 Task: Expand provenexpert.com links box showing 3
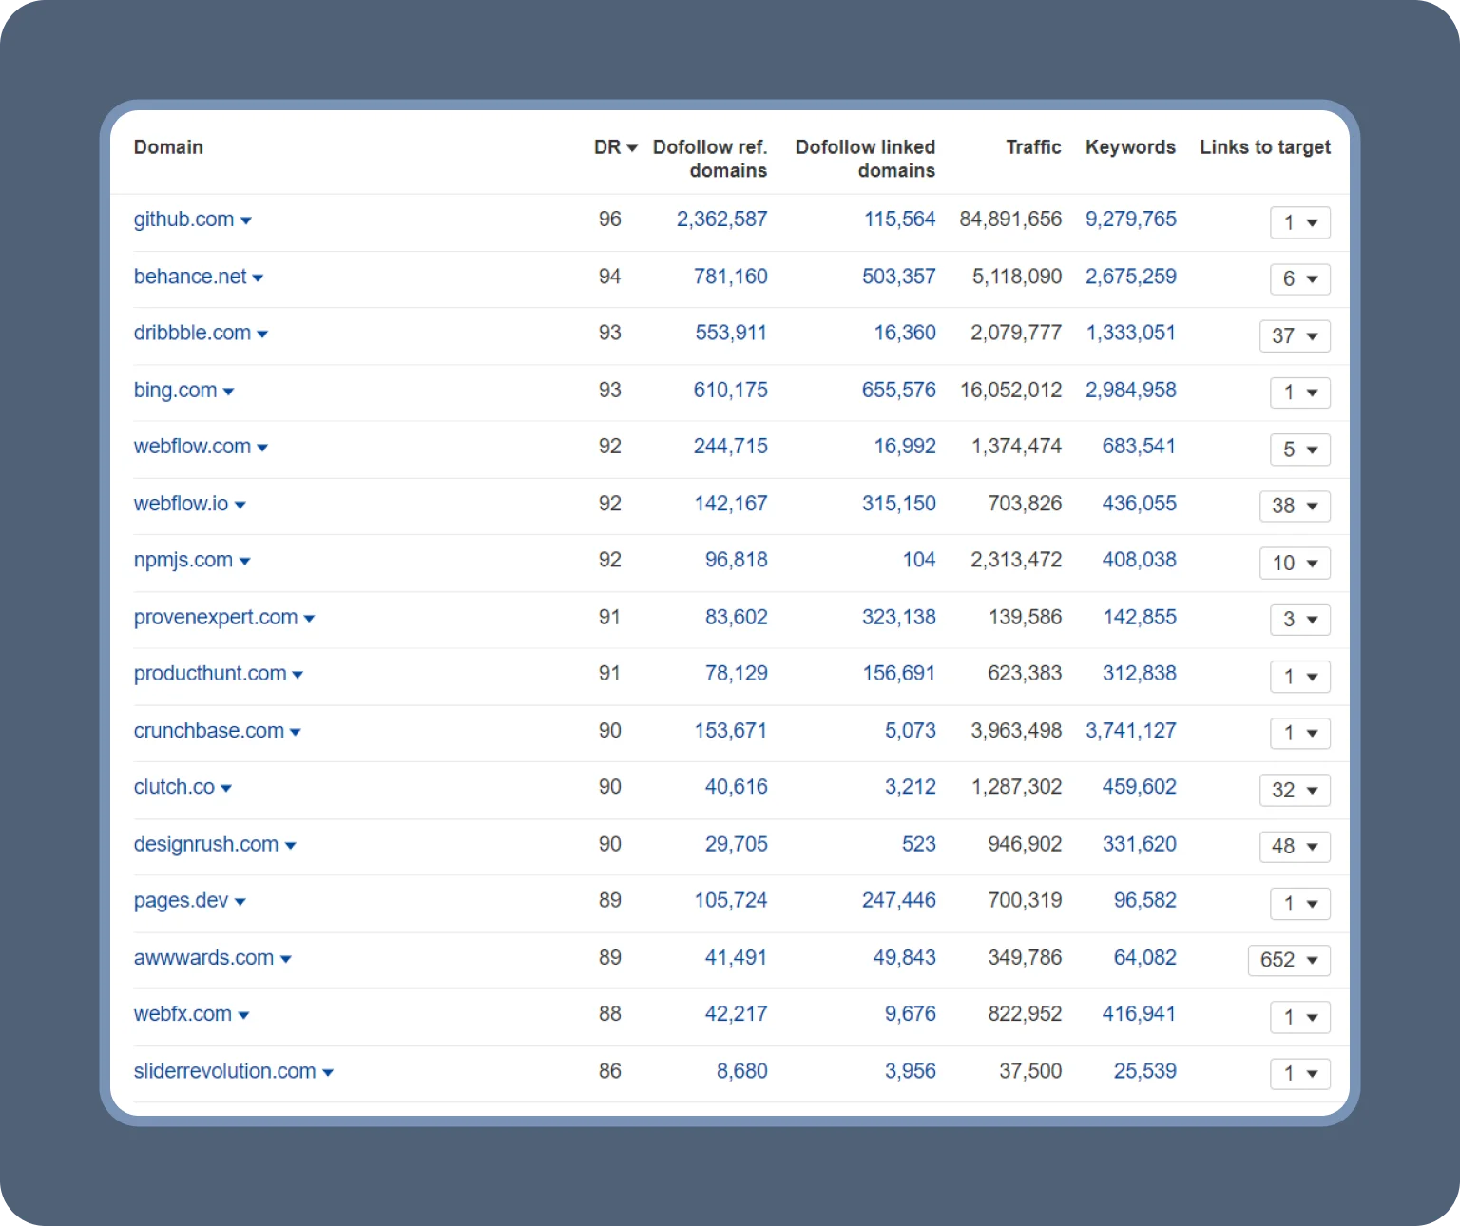click(x=1300, y=620)
